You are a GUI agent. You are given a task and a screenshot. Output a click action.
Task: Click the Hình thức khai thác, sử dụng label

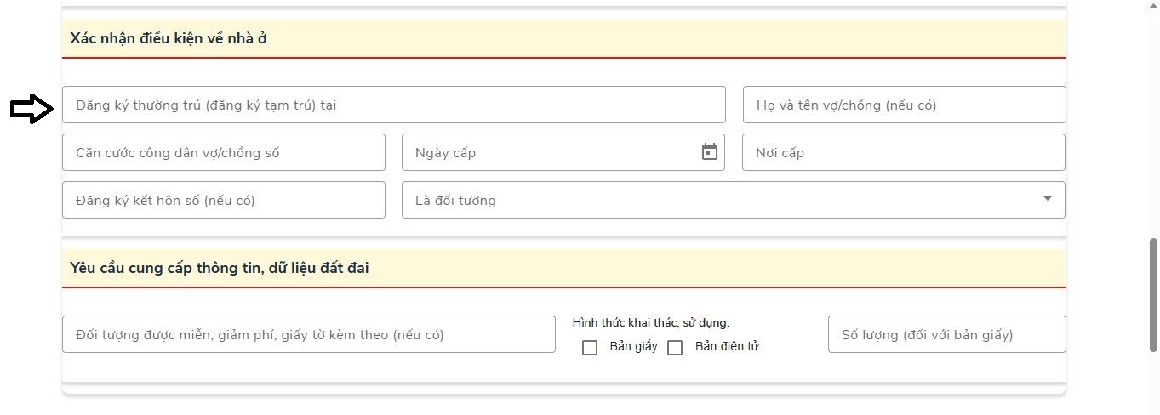coord(651,322)
